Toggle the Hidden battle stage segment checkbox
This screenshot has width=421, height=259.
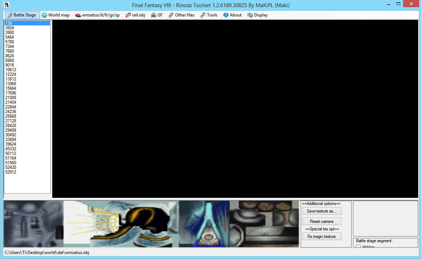pos(358,246)
